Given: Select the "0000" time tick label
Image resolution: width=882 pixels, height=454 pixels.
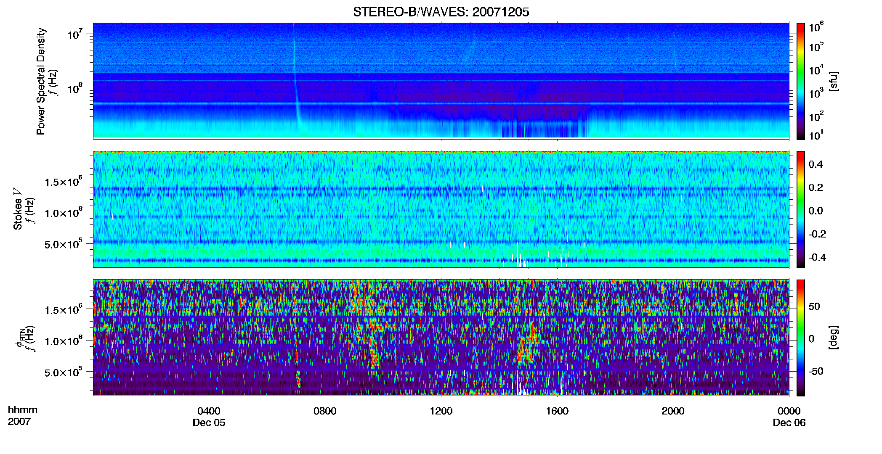Looking at the screenshot, I should (789, 411).
